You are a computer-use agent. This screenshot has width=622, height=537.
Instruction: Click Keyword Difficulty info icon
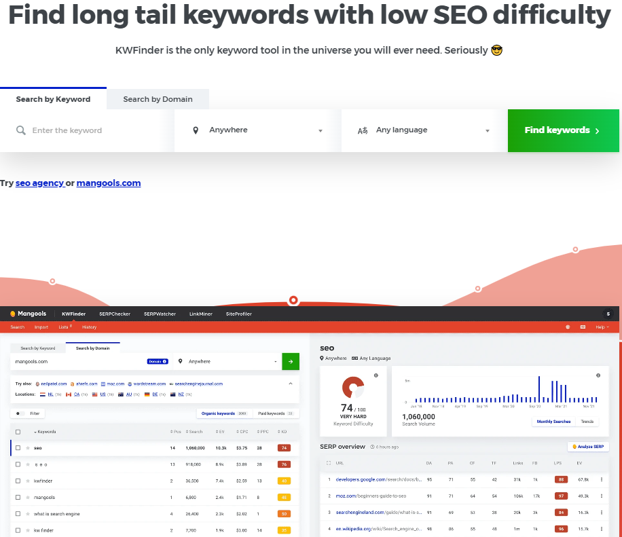[x=376, y=375]
